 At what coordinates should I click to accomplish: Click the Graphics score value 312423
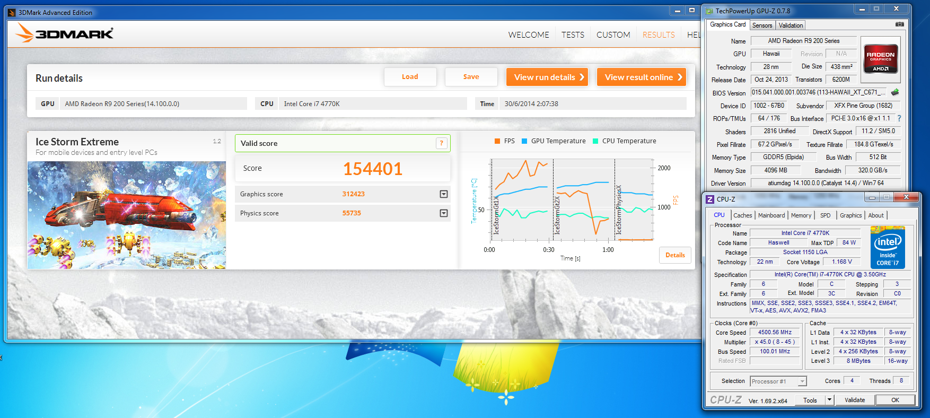tap(353, 194)
